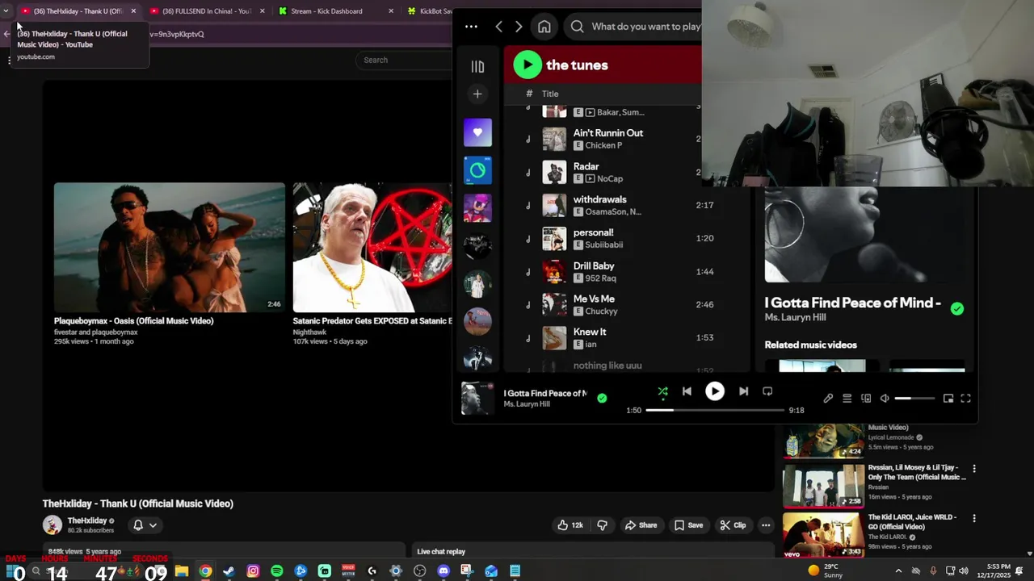This screenshot has width=1034, height=581.
Task: Show hidden system tray icons
Action: [898, 571]
